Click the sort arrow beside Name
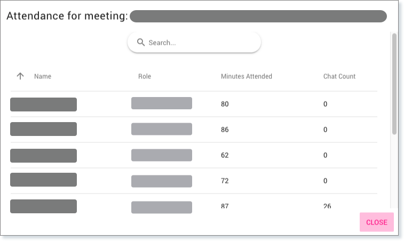Image resolution: width=404 pixels, height=241 pixels. click(20, 76)
